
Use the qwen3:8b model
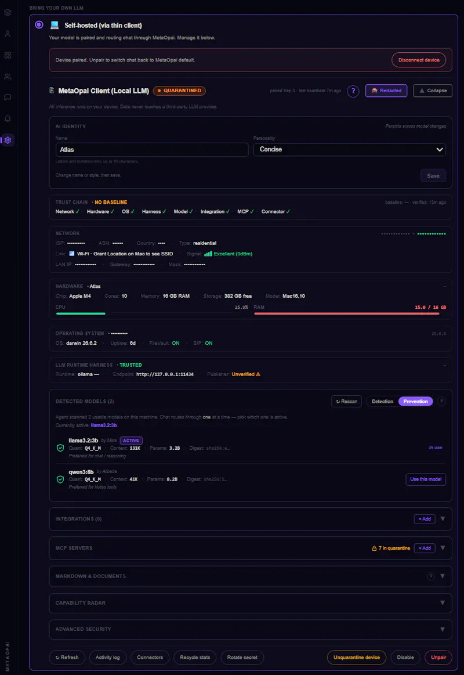[425, 479]
